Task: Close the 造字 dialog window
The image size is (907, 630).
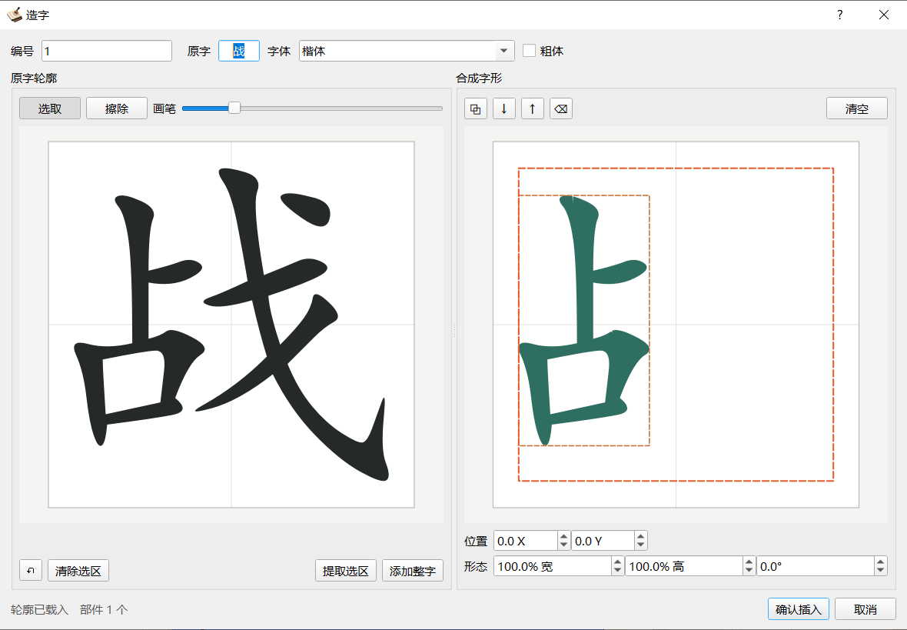Action: 884,15
